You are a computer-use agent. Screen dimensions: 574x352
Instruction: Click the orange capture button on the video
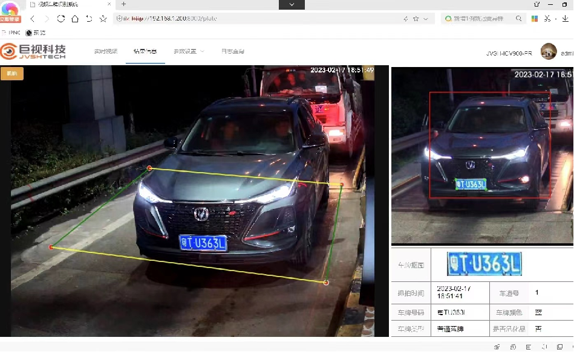pos(11,74)
